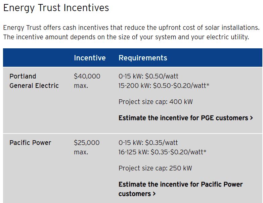The width and height of the screenshot is (263, 203).
Task: Click the asterisk after $0.35-$0.20/watt
Action: click(x=205, y=151)
